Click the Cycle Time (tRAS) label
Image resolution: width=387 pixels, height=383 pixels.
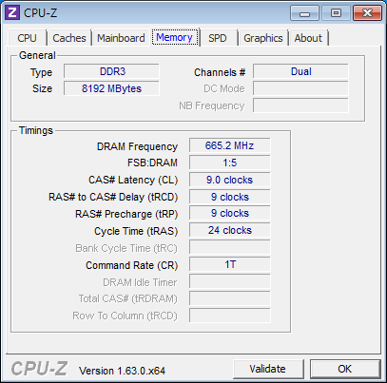[x=136, y=231]
